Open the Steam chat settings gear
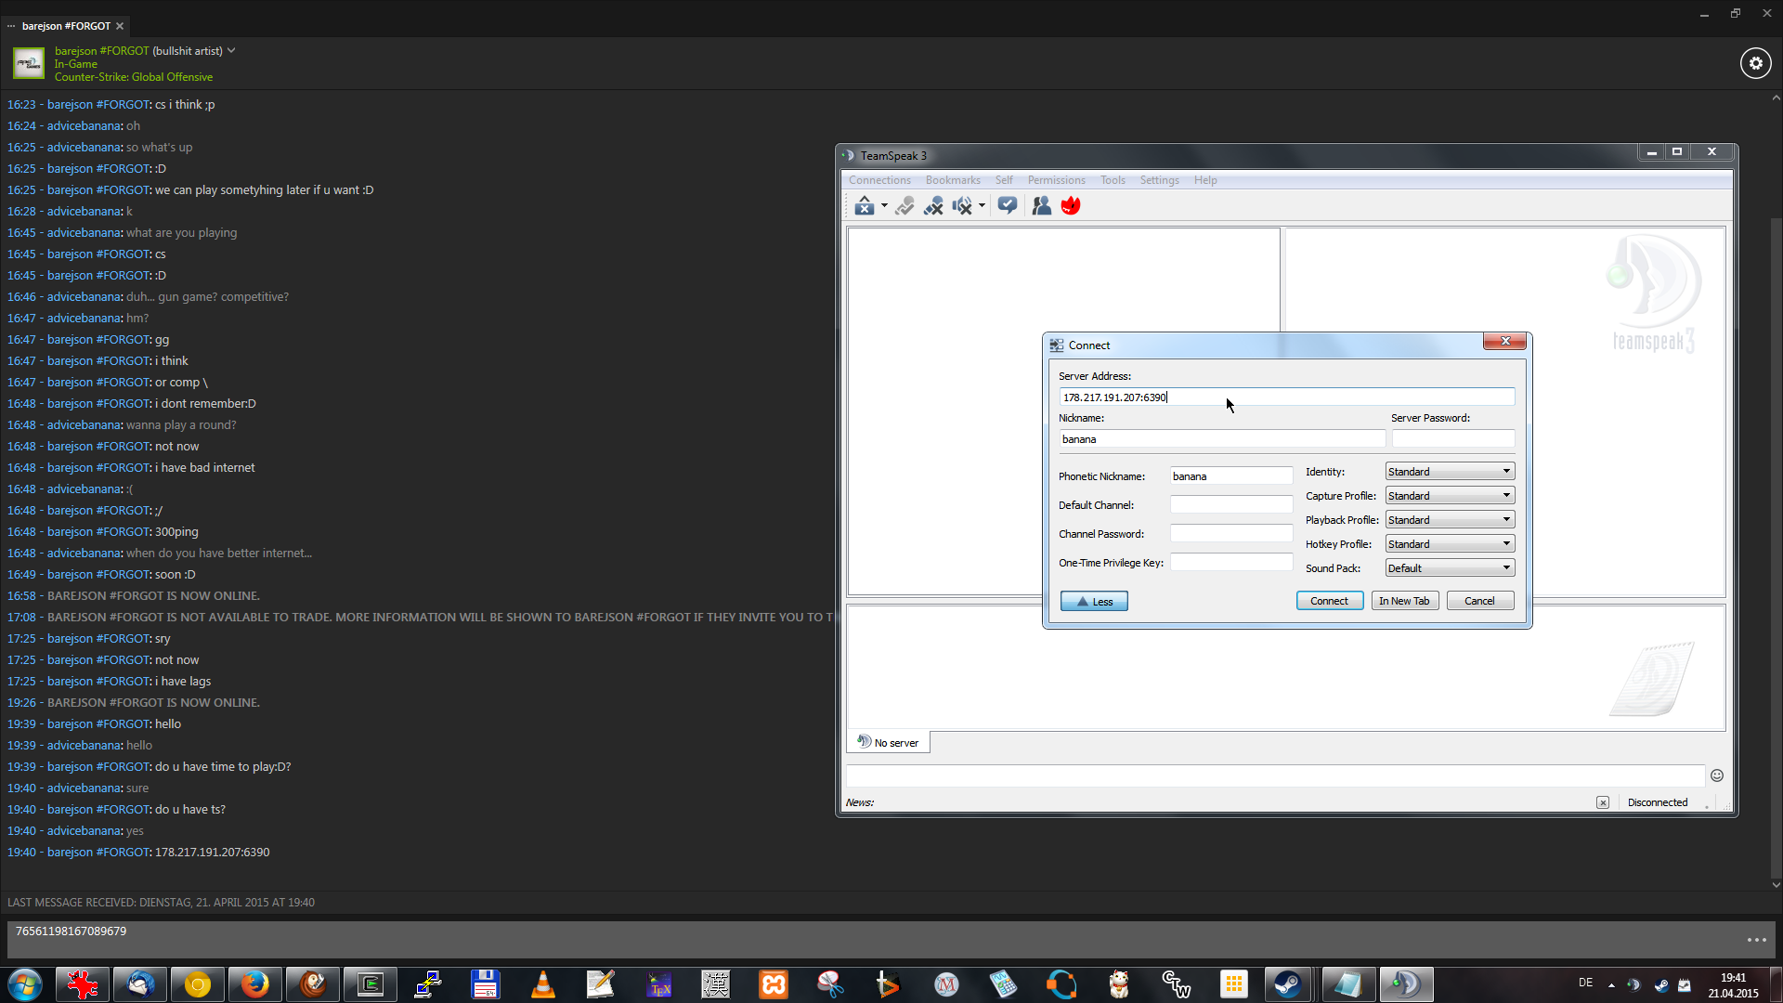 click(x=1755, y=63)
